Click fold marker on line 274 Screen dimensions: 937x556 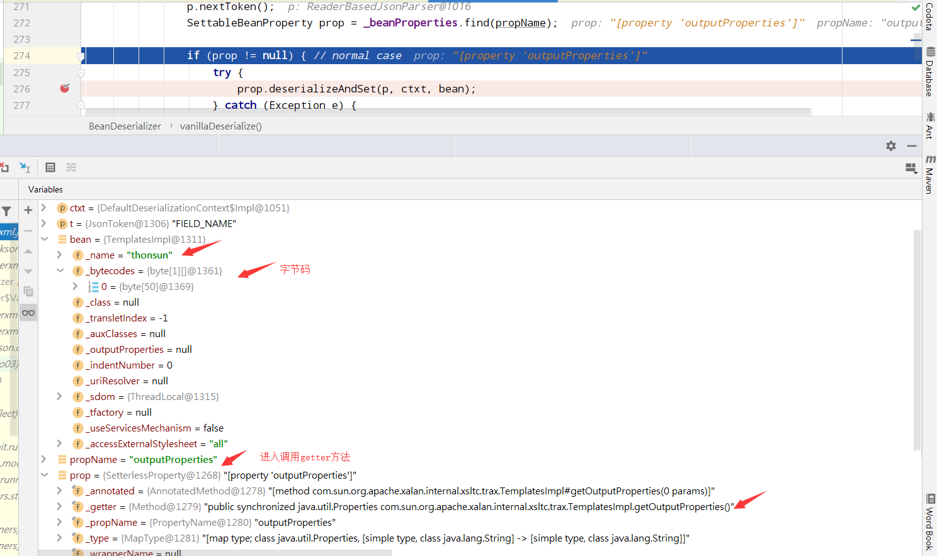pos(81,57)
